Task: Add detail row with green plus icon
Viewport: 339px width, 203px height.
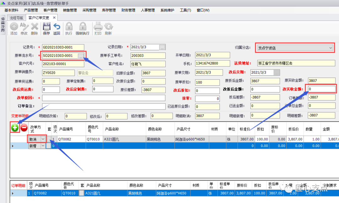Action: pyautogui.click(x=15, y=128)
